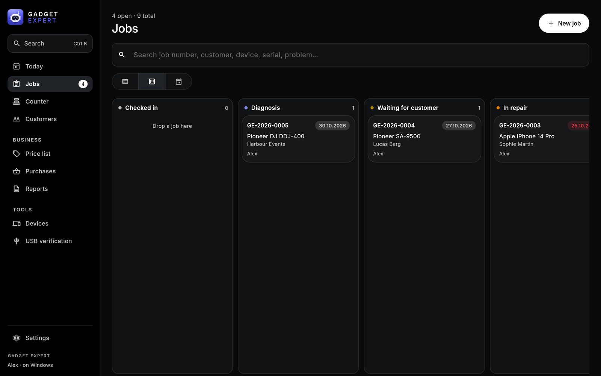601x376 pixels.
Task: Click Harbour Events customer name
Action: 266,144
